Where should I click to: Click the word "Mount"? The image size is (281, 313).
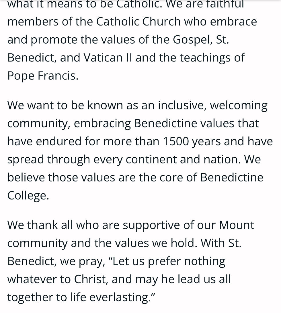(237, 225)
